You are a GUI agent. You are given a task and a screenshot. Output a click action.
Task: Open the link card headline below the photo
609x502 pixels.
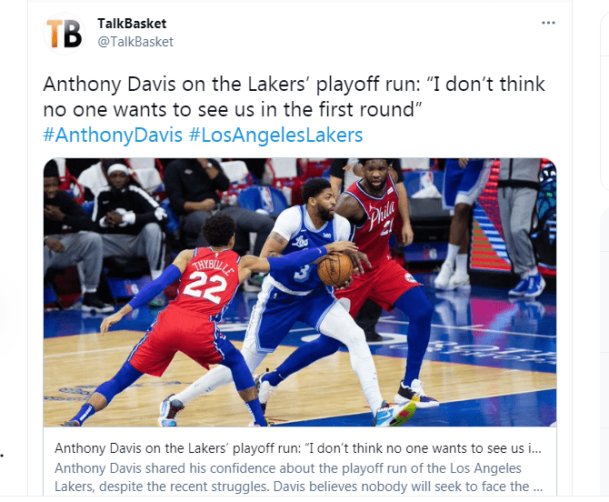[x=298, y=448]
